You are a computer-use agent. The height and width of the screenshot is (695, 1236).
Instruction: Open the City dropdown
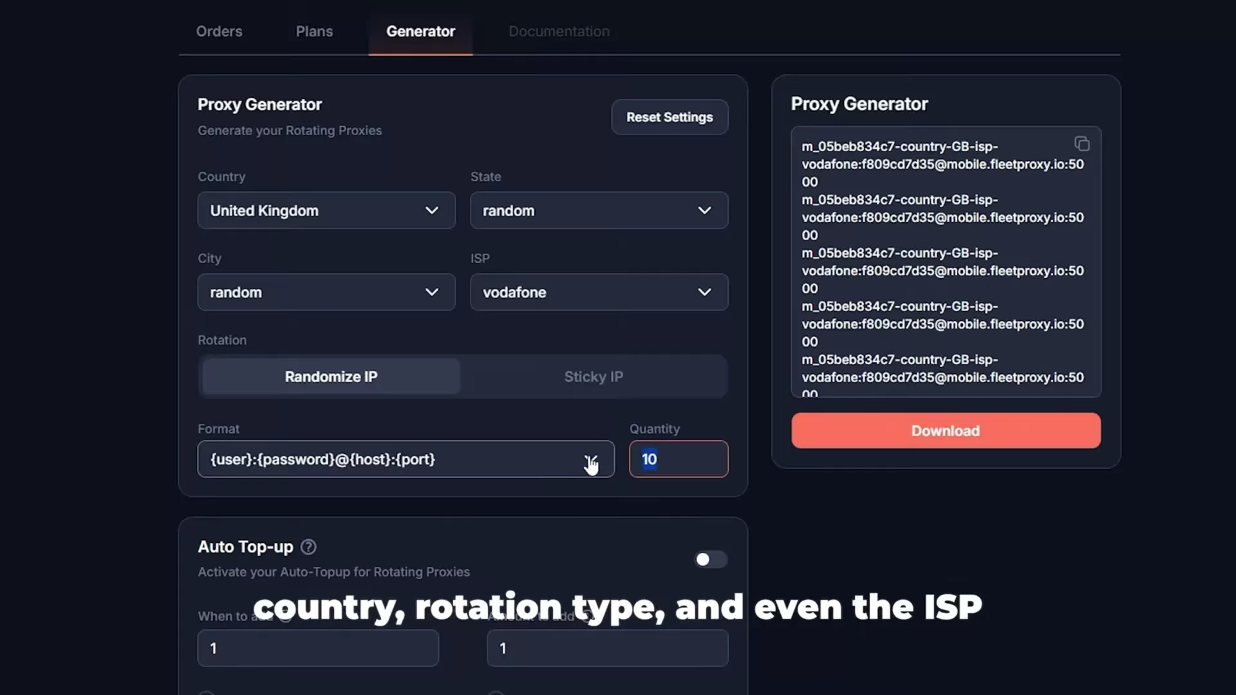(x=326, y=292)
